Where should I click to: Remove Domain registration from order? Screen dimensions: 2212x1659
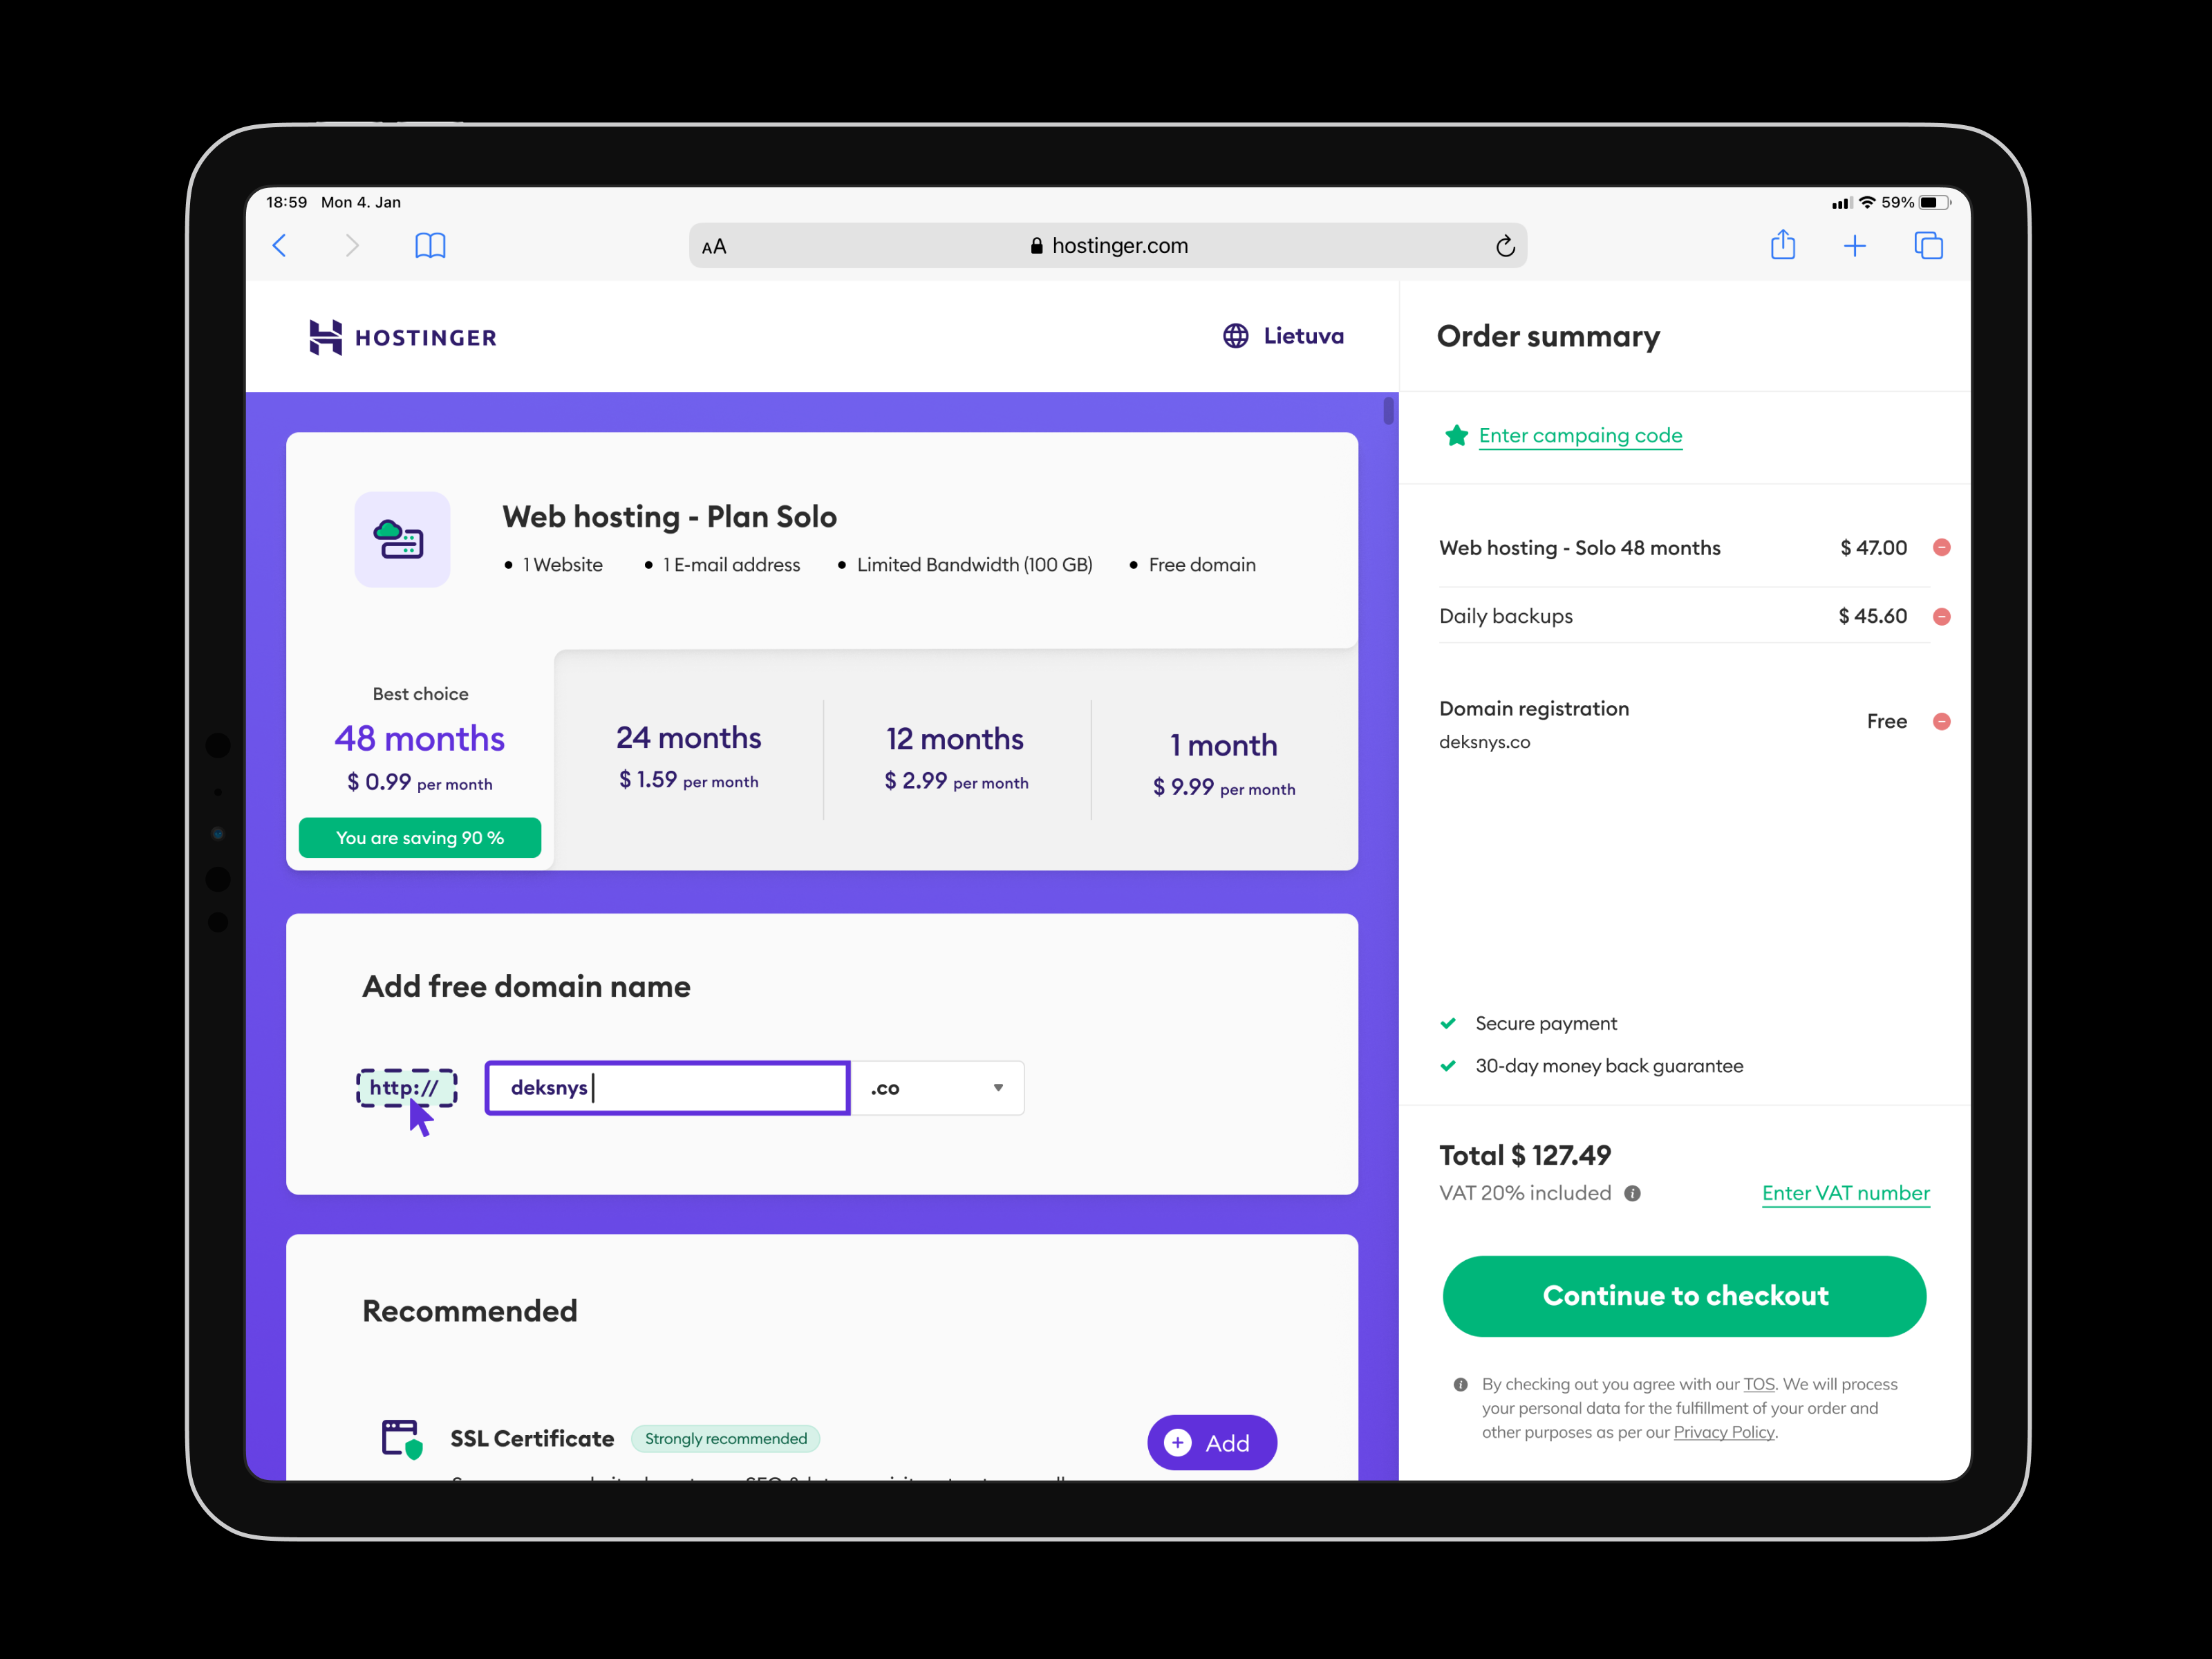tap(1942, 721)
